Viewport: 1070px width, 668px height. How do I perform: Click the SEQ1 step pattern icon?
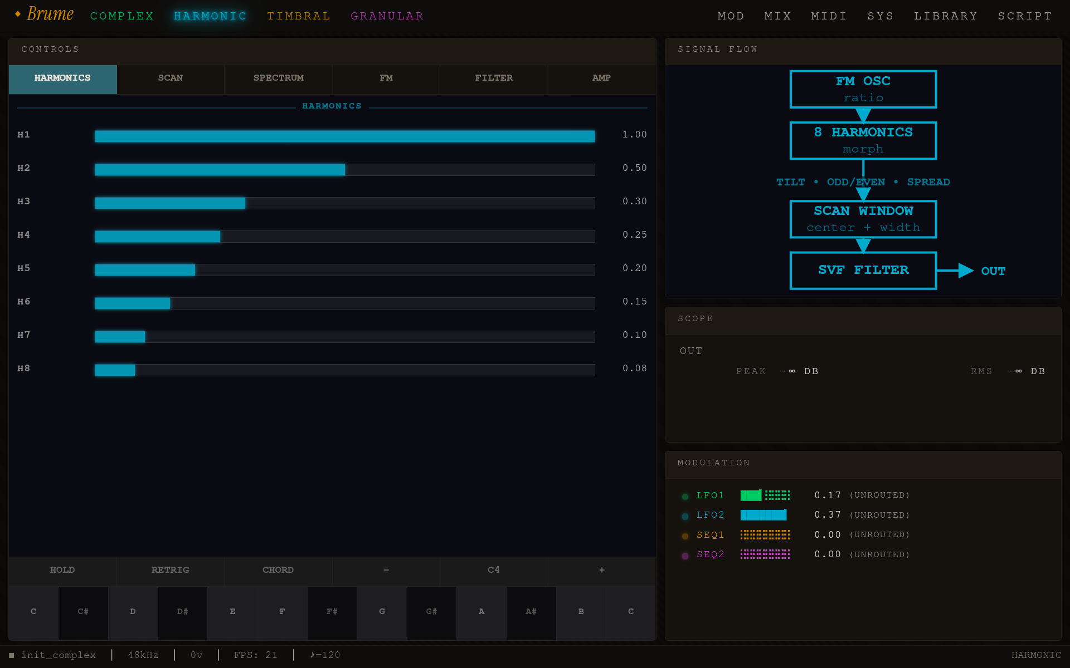pos(765,534)
